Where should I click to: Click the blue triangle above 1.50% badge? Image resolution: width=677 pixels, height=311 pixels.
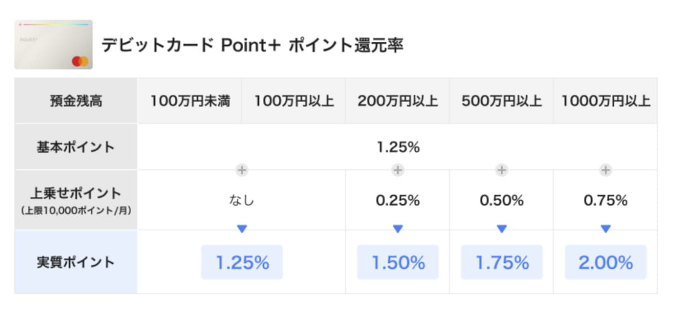click(398, 229)
